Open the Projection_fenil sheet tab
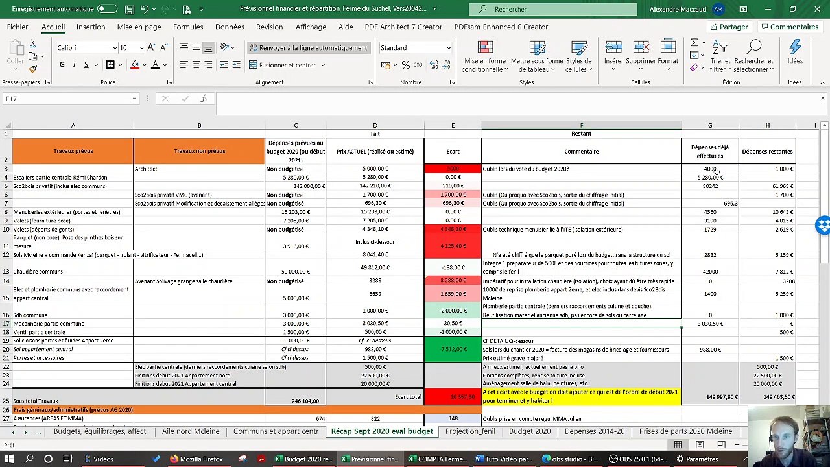 (x=470, y=431)
